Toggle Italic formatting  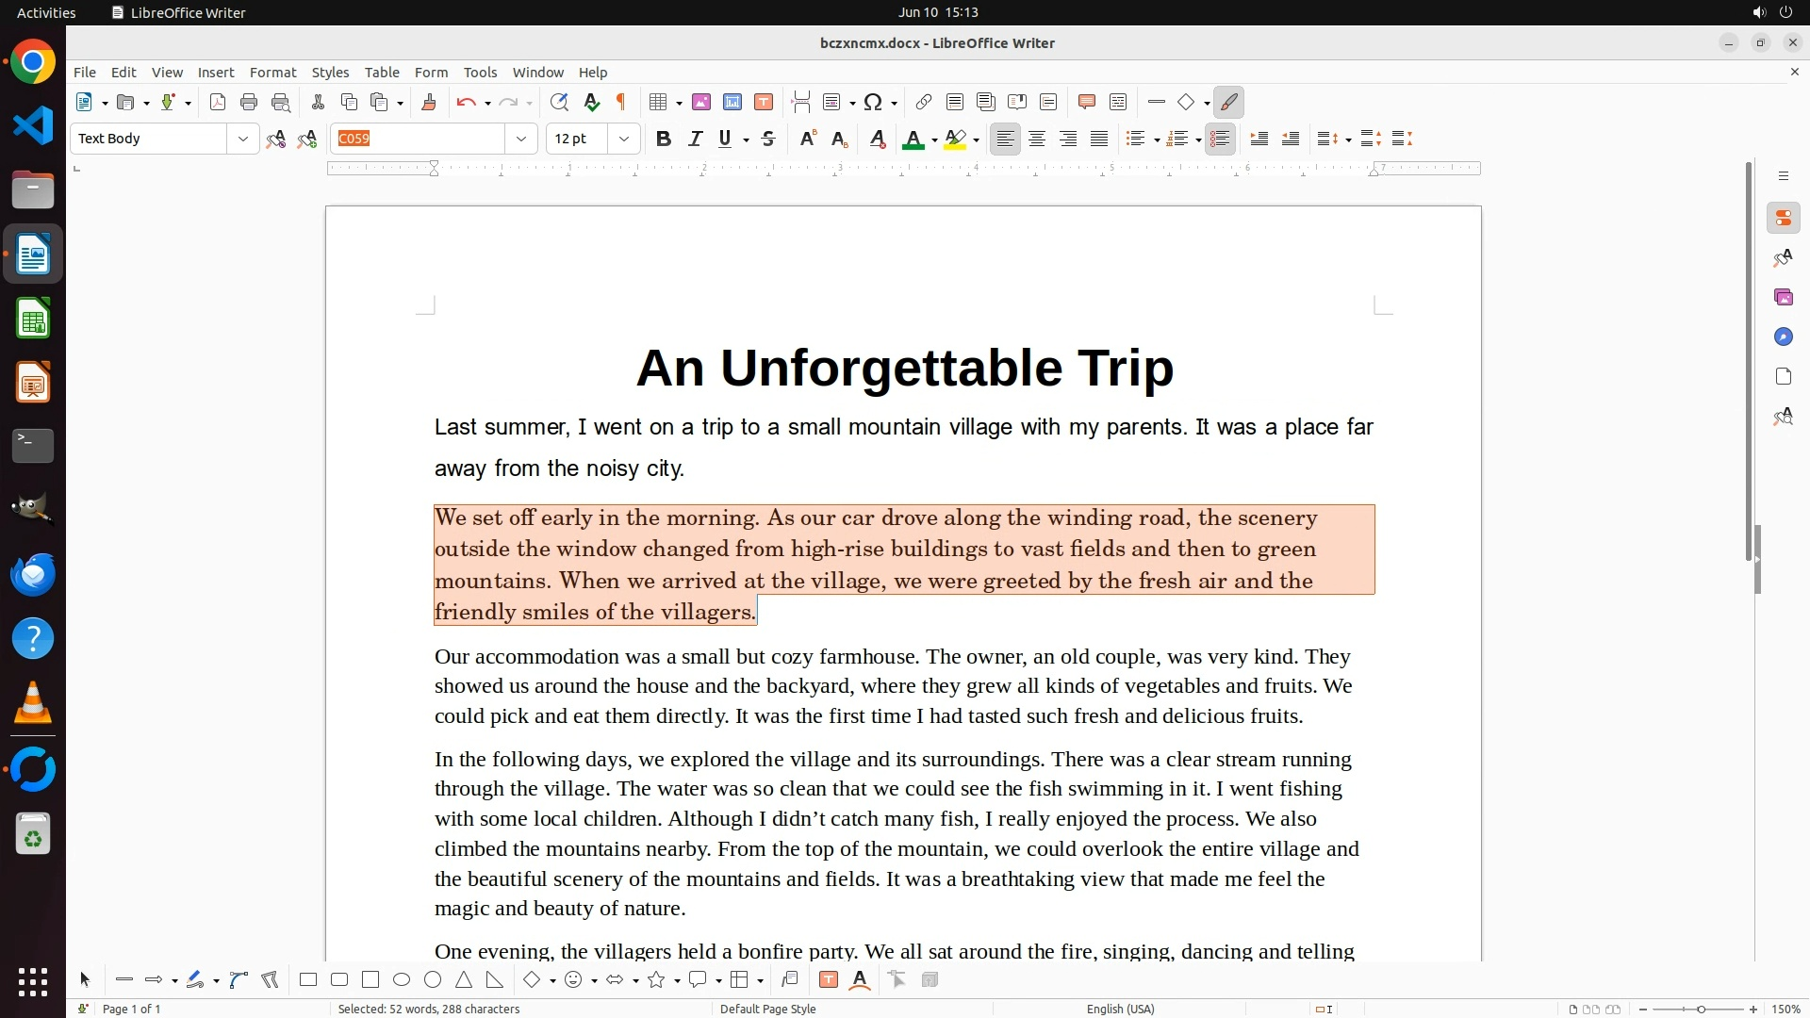coord(695,140)
